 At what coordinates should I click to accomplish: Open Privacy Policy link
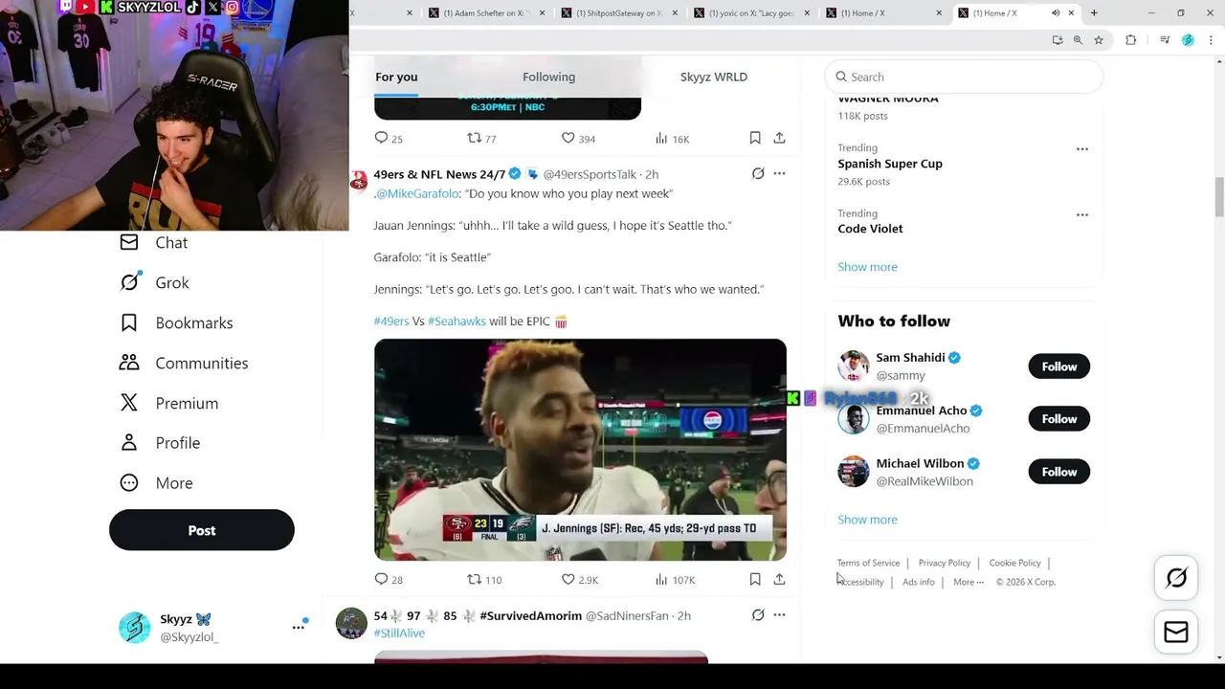click(945, 563)
